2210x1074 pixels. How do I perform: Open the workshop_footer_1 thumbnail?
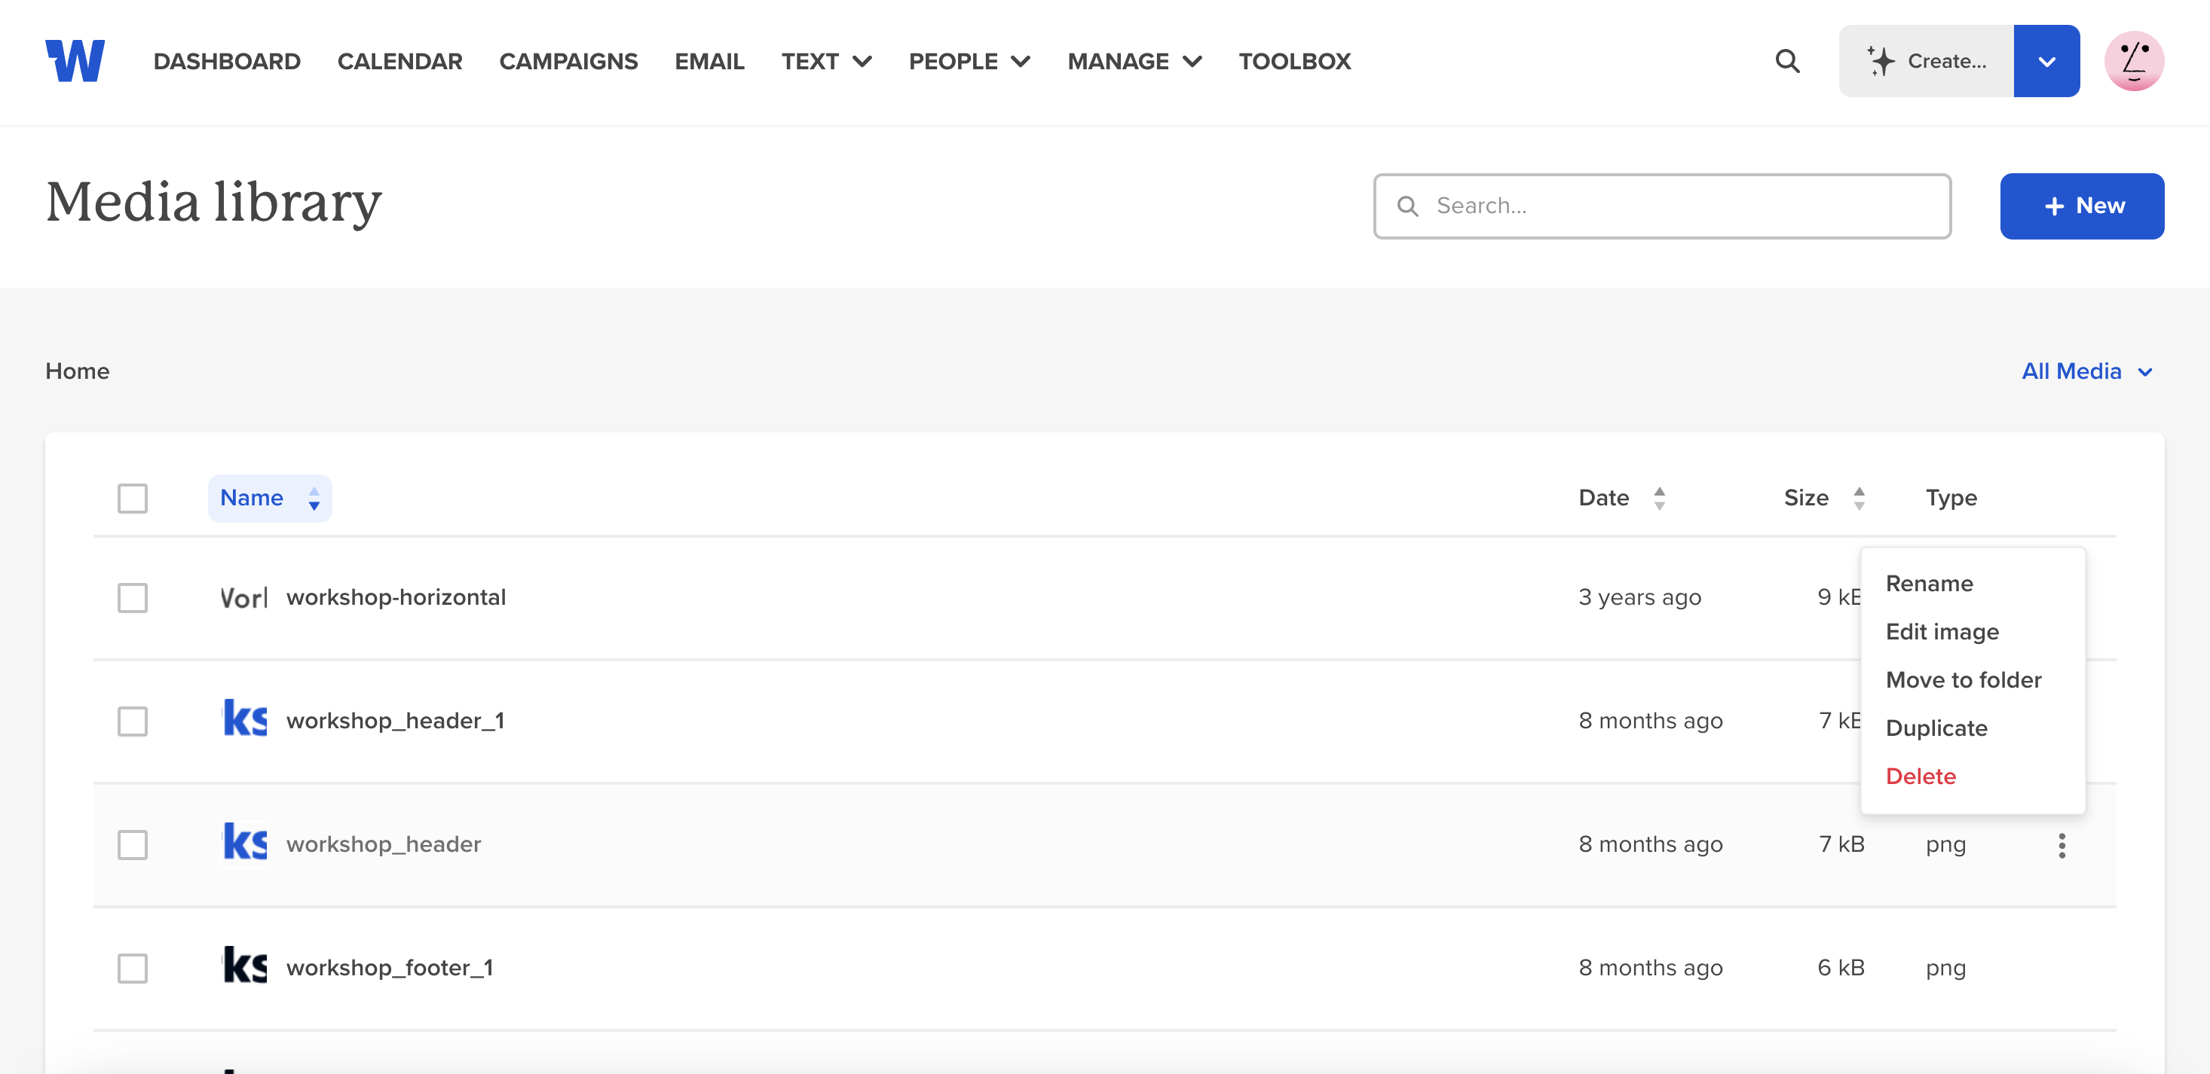(x=243, y=966)
